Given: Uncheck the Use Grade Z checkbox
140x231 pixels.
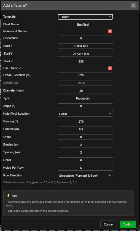Looking at the screenshot, I should 110,68.
